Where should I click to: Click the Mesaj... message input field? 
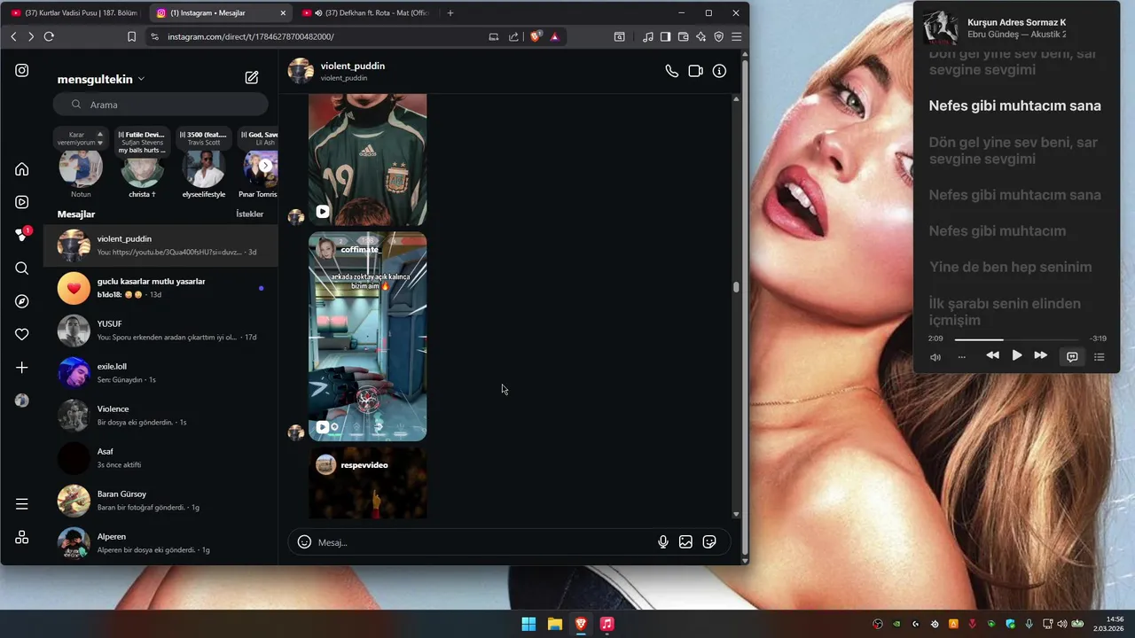pyautogui.click(x=483, y=542)
